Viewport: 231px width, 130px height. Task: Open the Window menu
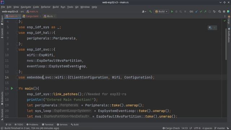(x=85, y=7)
